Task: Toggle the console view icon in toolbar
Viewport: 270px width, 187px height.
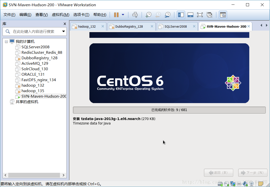Action: pyautogui.click(x=223, y=15)
